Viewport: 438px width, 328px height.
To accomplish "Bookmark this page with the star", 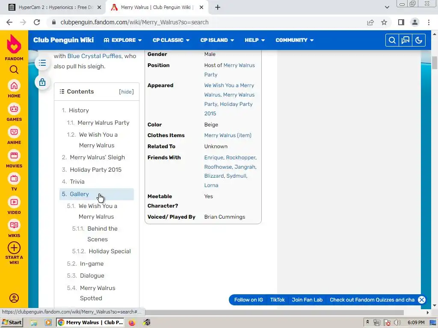I will pyautogui.click(x=384, y=22).
